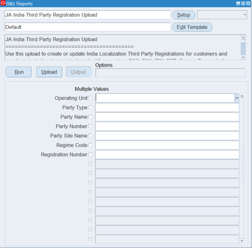Tick multiple values for Registration Number
The height and width of the screenshot is (248, 252).
(x=90, y=154)
